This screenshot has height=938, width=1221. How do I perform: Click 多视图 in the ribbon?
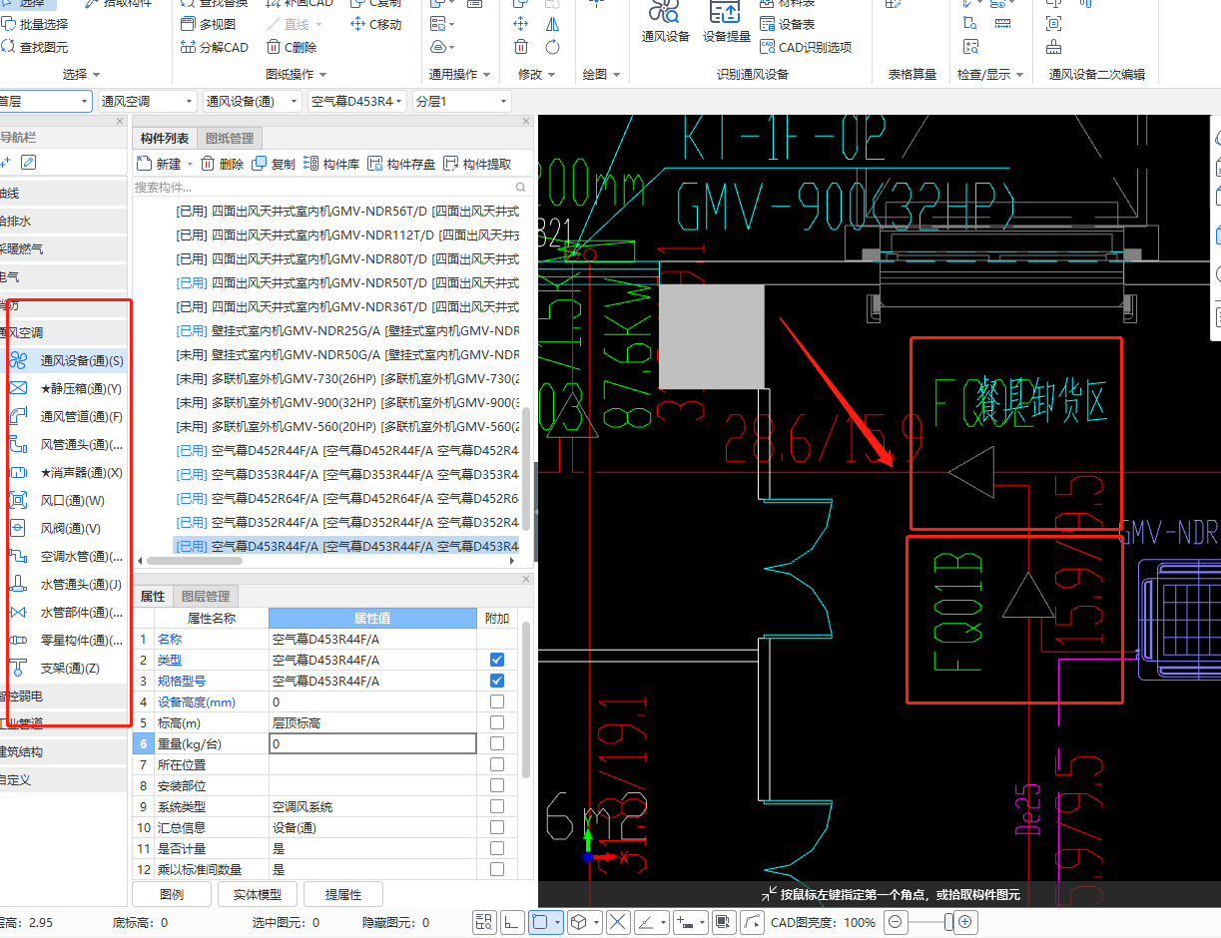209,24
